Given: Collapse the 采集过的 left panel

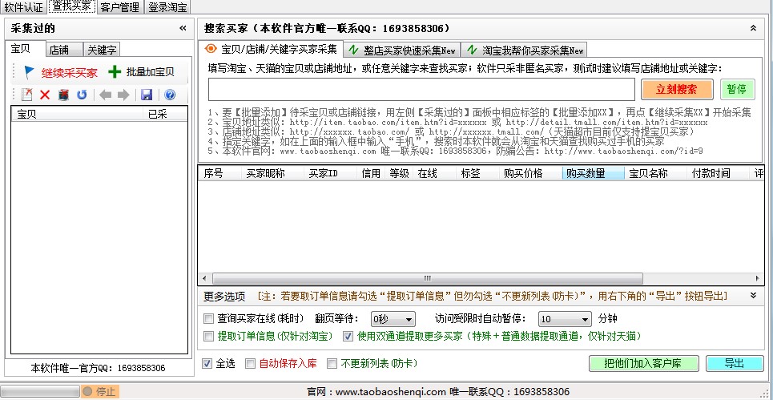Looking at the screenshot, I should pos(182,28).
